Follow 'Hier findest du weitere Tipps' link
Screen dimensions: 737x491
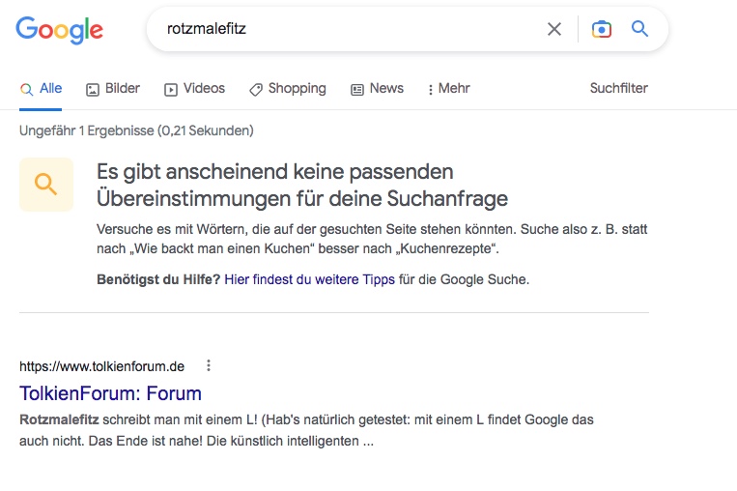click(x=309, y=279)
